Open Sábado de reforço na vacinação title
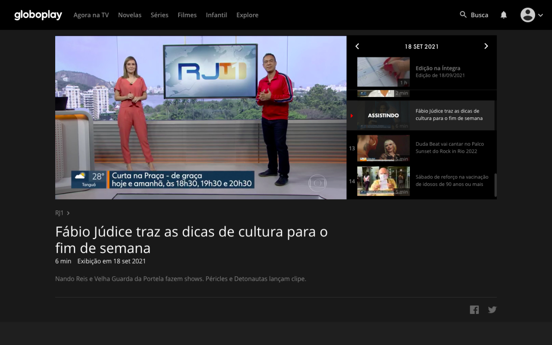This screenshot has height=345, width=552. point(452,180)
